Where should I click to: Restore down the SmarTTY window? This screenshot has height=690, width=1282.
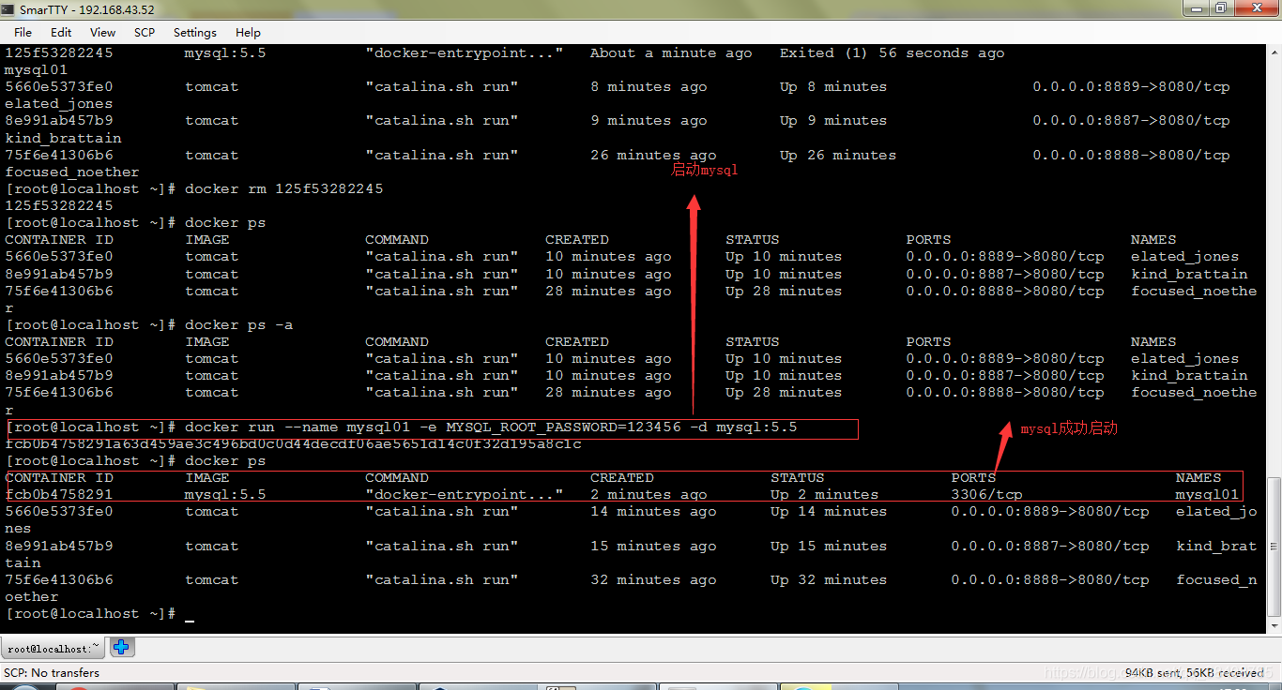tap(1221, 8)
